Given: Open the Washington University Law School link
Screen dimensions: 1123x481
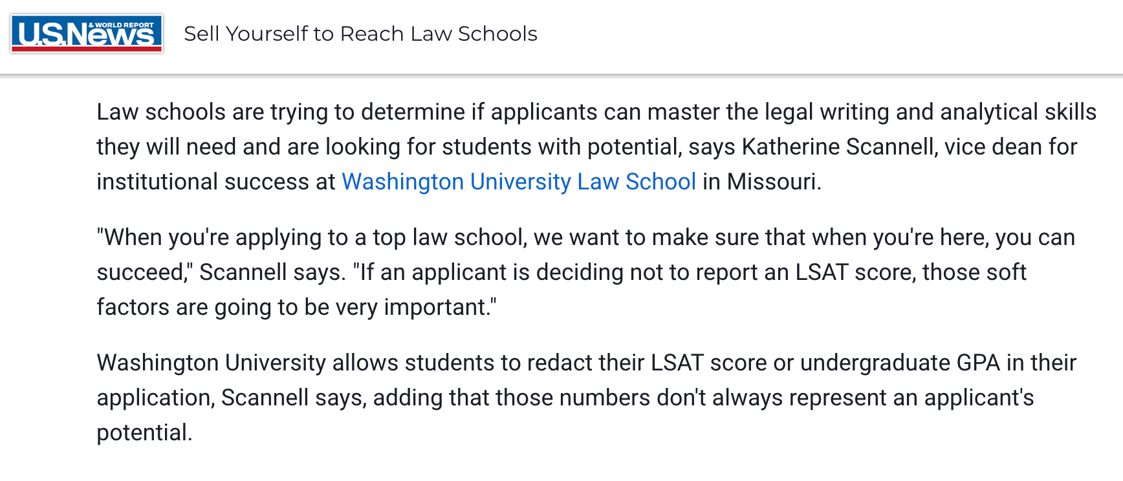Looking at the screenshot, I should point(519,182).
